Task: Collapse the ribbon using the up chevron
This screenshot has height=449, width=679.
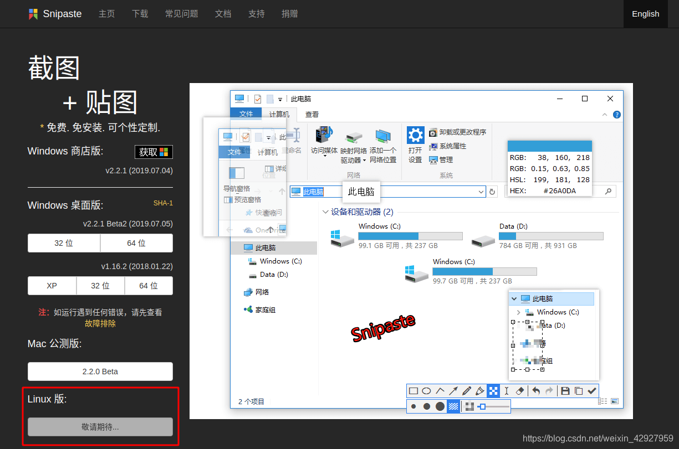Action: pos(605,115)
